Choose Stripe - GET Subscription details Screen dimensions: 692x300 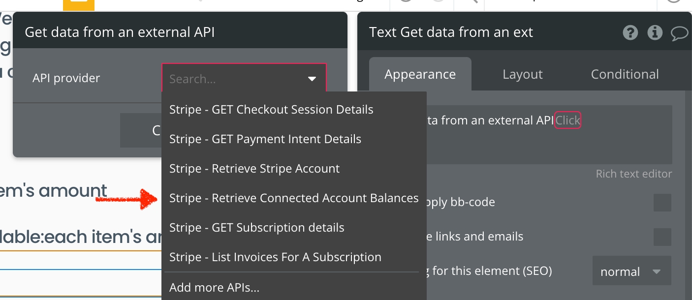coord(257,228)
